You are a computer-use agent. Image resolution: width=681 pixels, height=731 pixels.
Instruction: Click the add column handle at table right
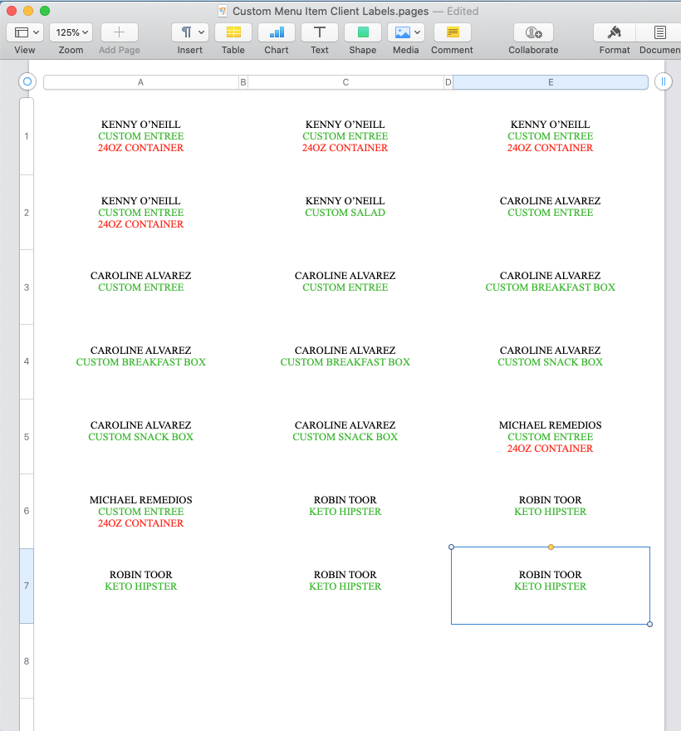pyautogui.click(x=663, y=81)
